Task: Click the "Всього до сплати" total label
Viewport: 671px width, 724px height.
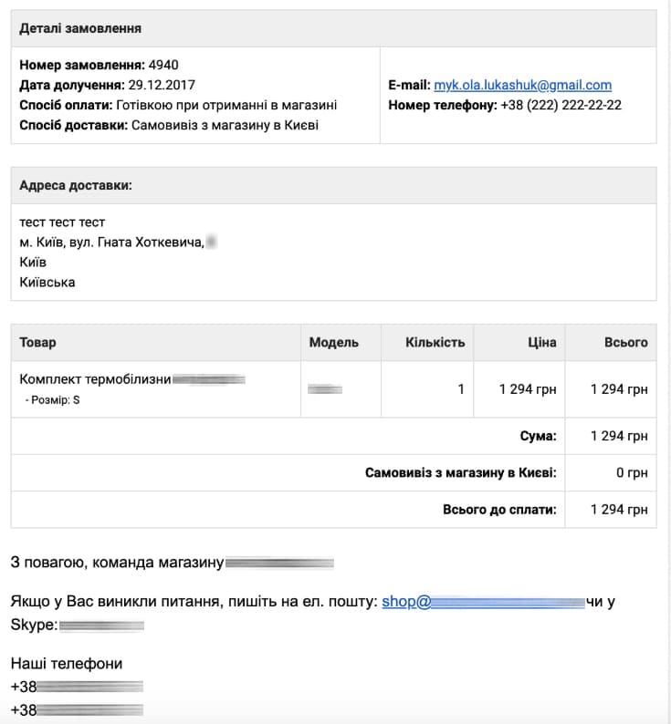Action: click(499, 509)
